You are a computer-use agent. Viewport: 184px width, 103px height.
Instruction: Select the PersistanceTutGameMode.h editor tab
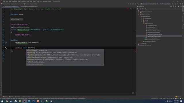pos(11,6)
